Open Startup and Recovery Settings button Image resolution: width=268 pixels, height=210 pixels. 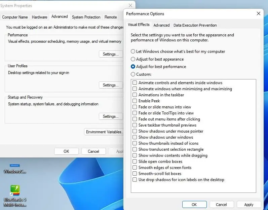[111, 116]
